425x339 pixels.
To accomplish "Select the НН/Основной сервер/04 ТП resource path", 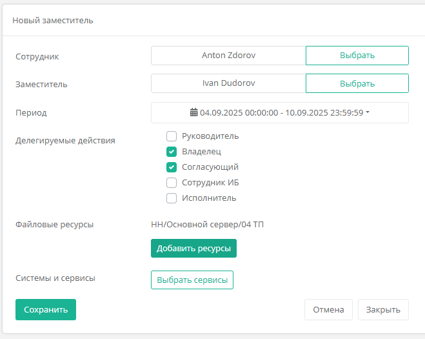I will [207, 225].
